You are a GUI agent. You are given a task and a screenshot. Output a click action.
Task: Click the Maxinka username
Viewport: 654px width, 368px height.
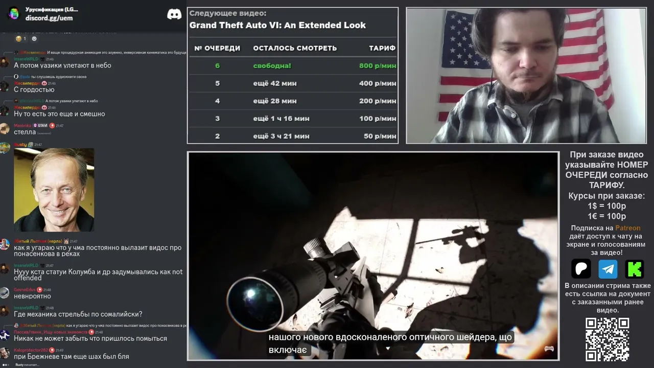(x=22, y=125)
